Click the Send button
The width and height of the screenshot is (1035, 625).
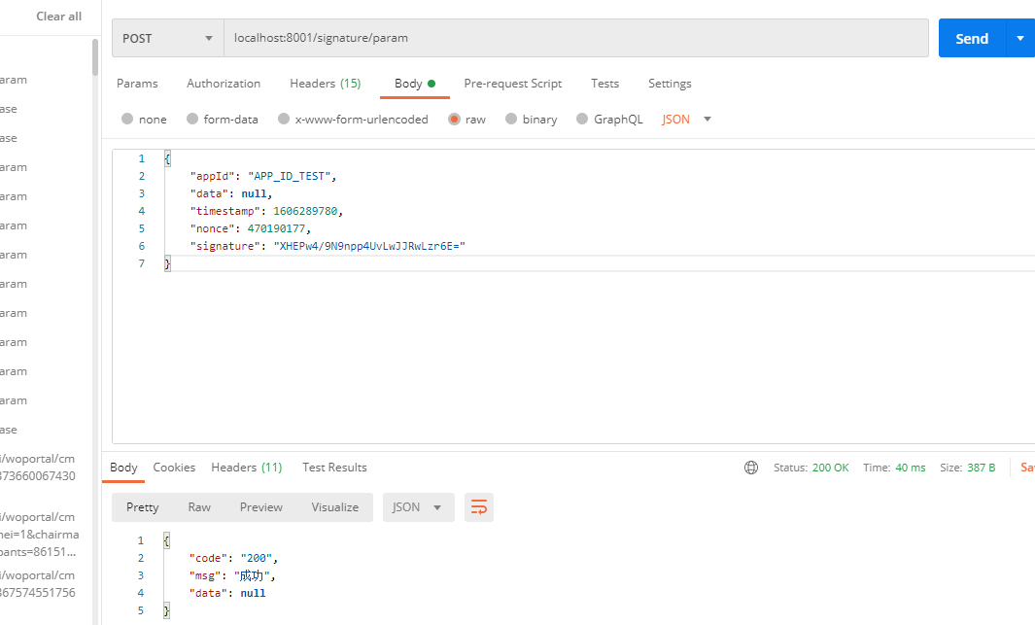[972, 38]
